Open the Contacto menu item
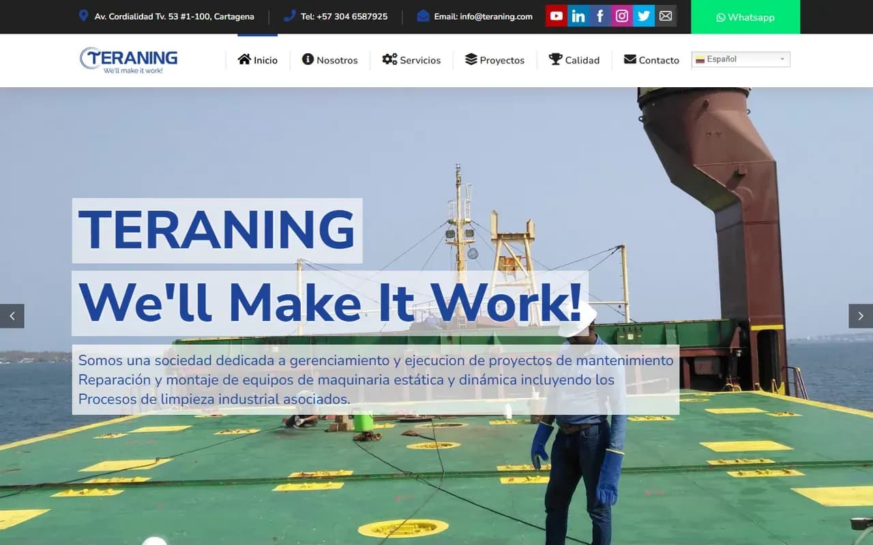The width and height of the screenshot is (873, 545). [651, 60]
